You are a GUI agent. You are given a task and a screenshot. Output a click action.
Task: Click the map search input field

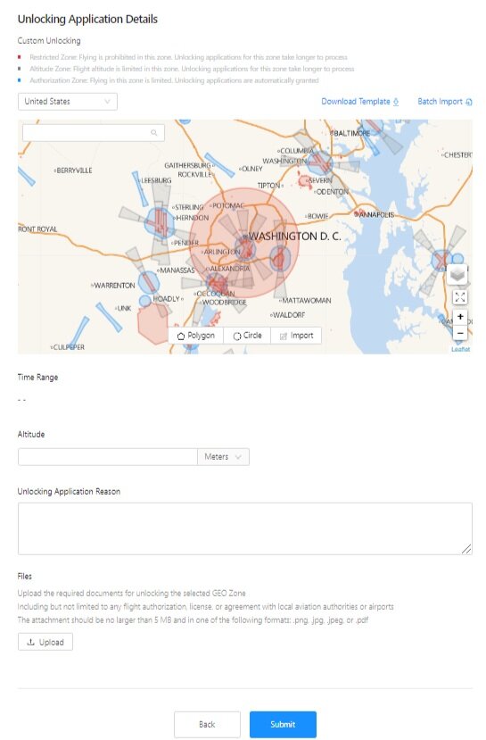(94, 133)
